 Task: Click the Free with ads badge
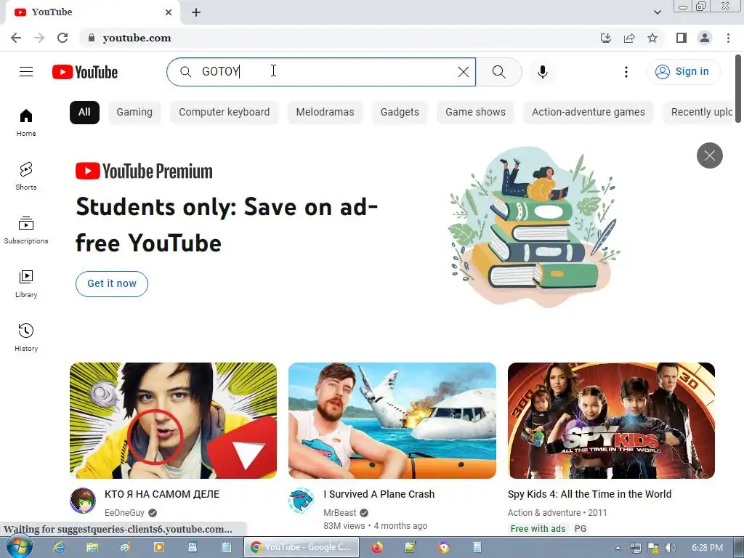(x=538, y=529)
